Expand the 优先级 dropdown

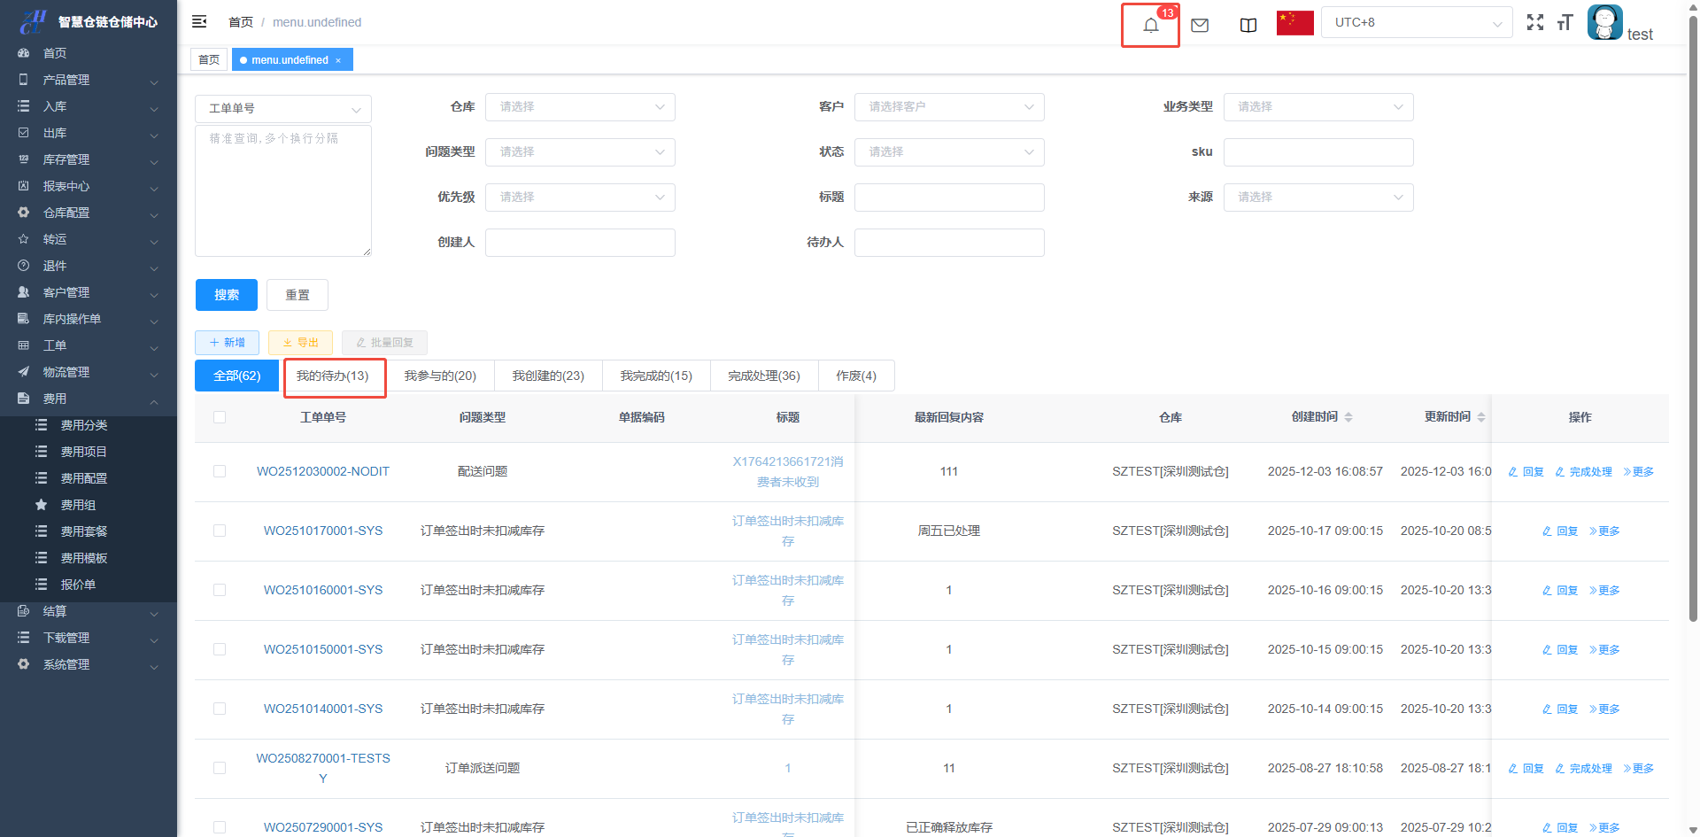[580, 198]
